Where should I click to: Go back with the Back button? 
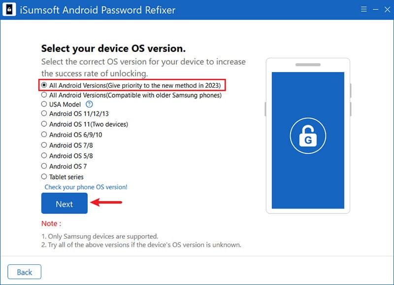[x=25, y=272]
